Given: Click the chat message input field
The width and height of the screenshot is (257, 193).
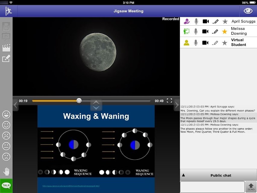Looking at the screenshot, I should pyautogui.click(x=212, y=187).
